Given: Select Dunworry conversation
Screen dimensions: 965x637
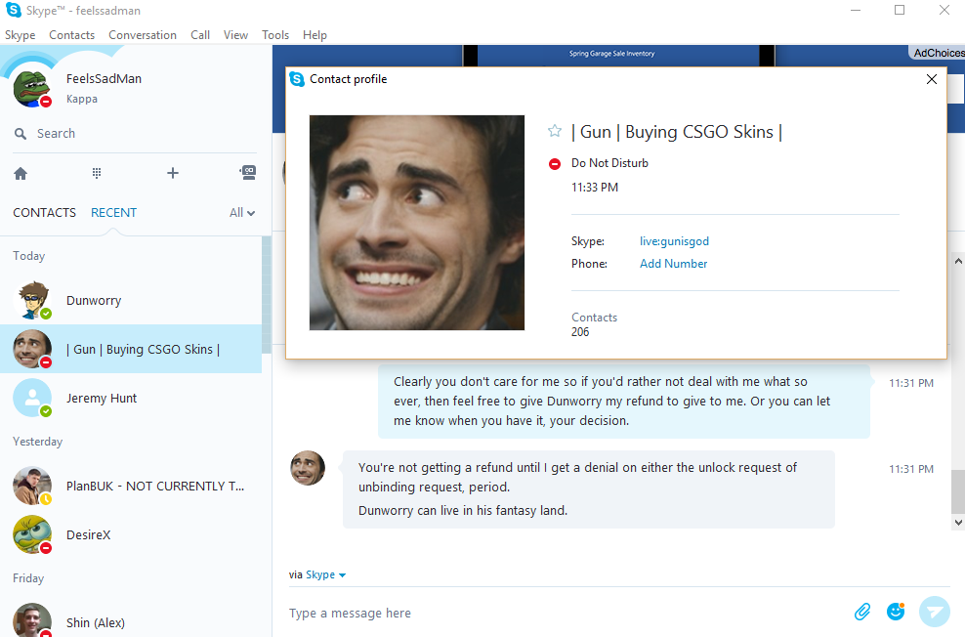Looking at the screenshot, I should [131, 300].
